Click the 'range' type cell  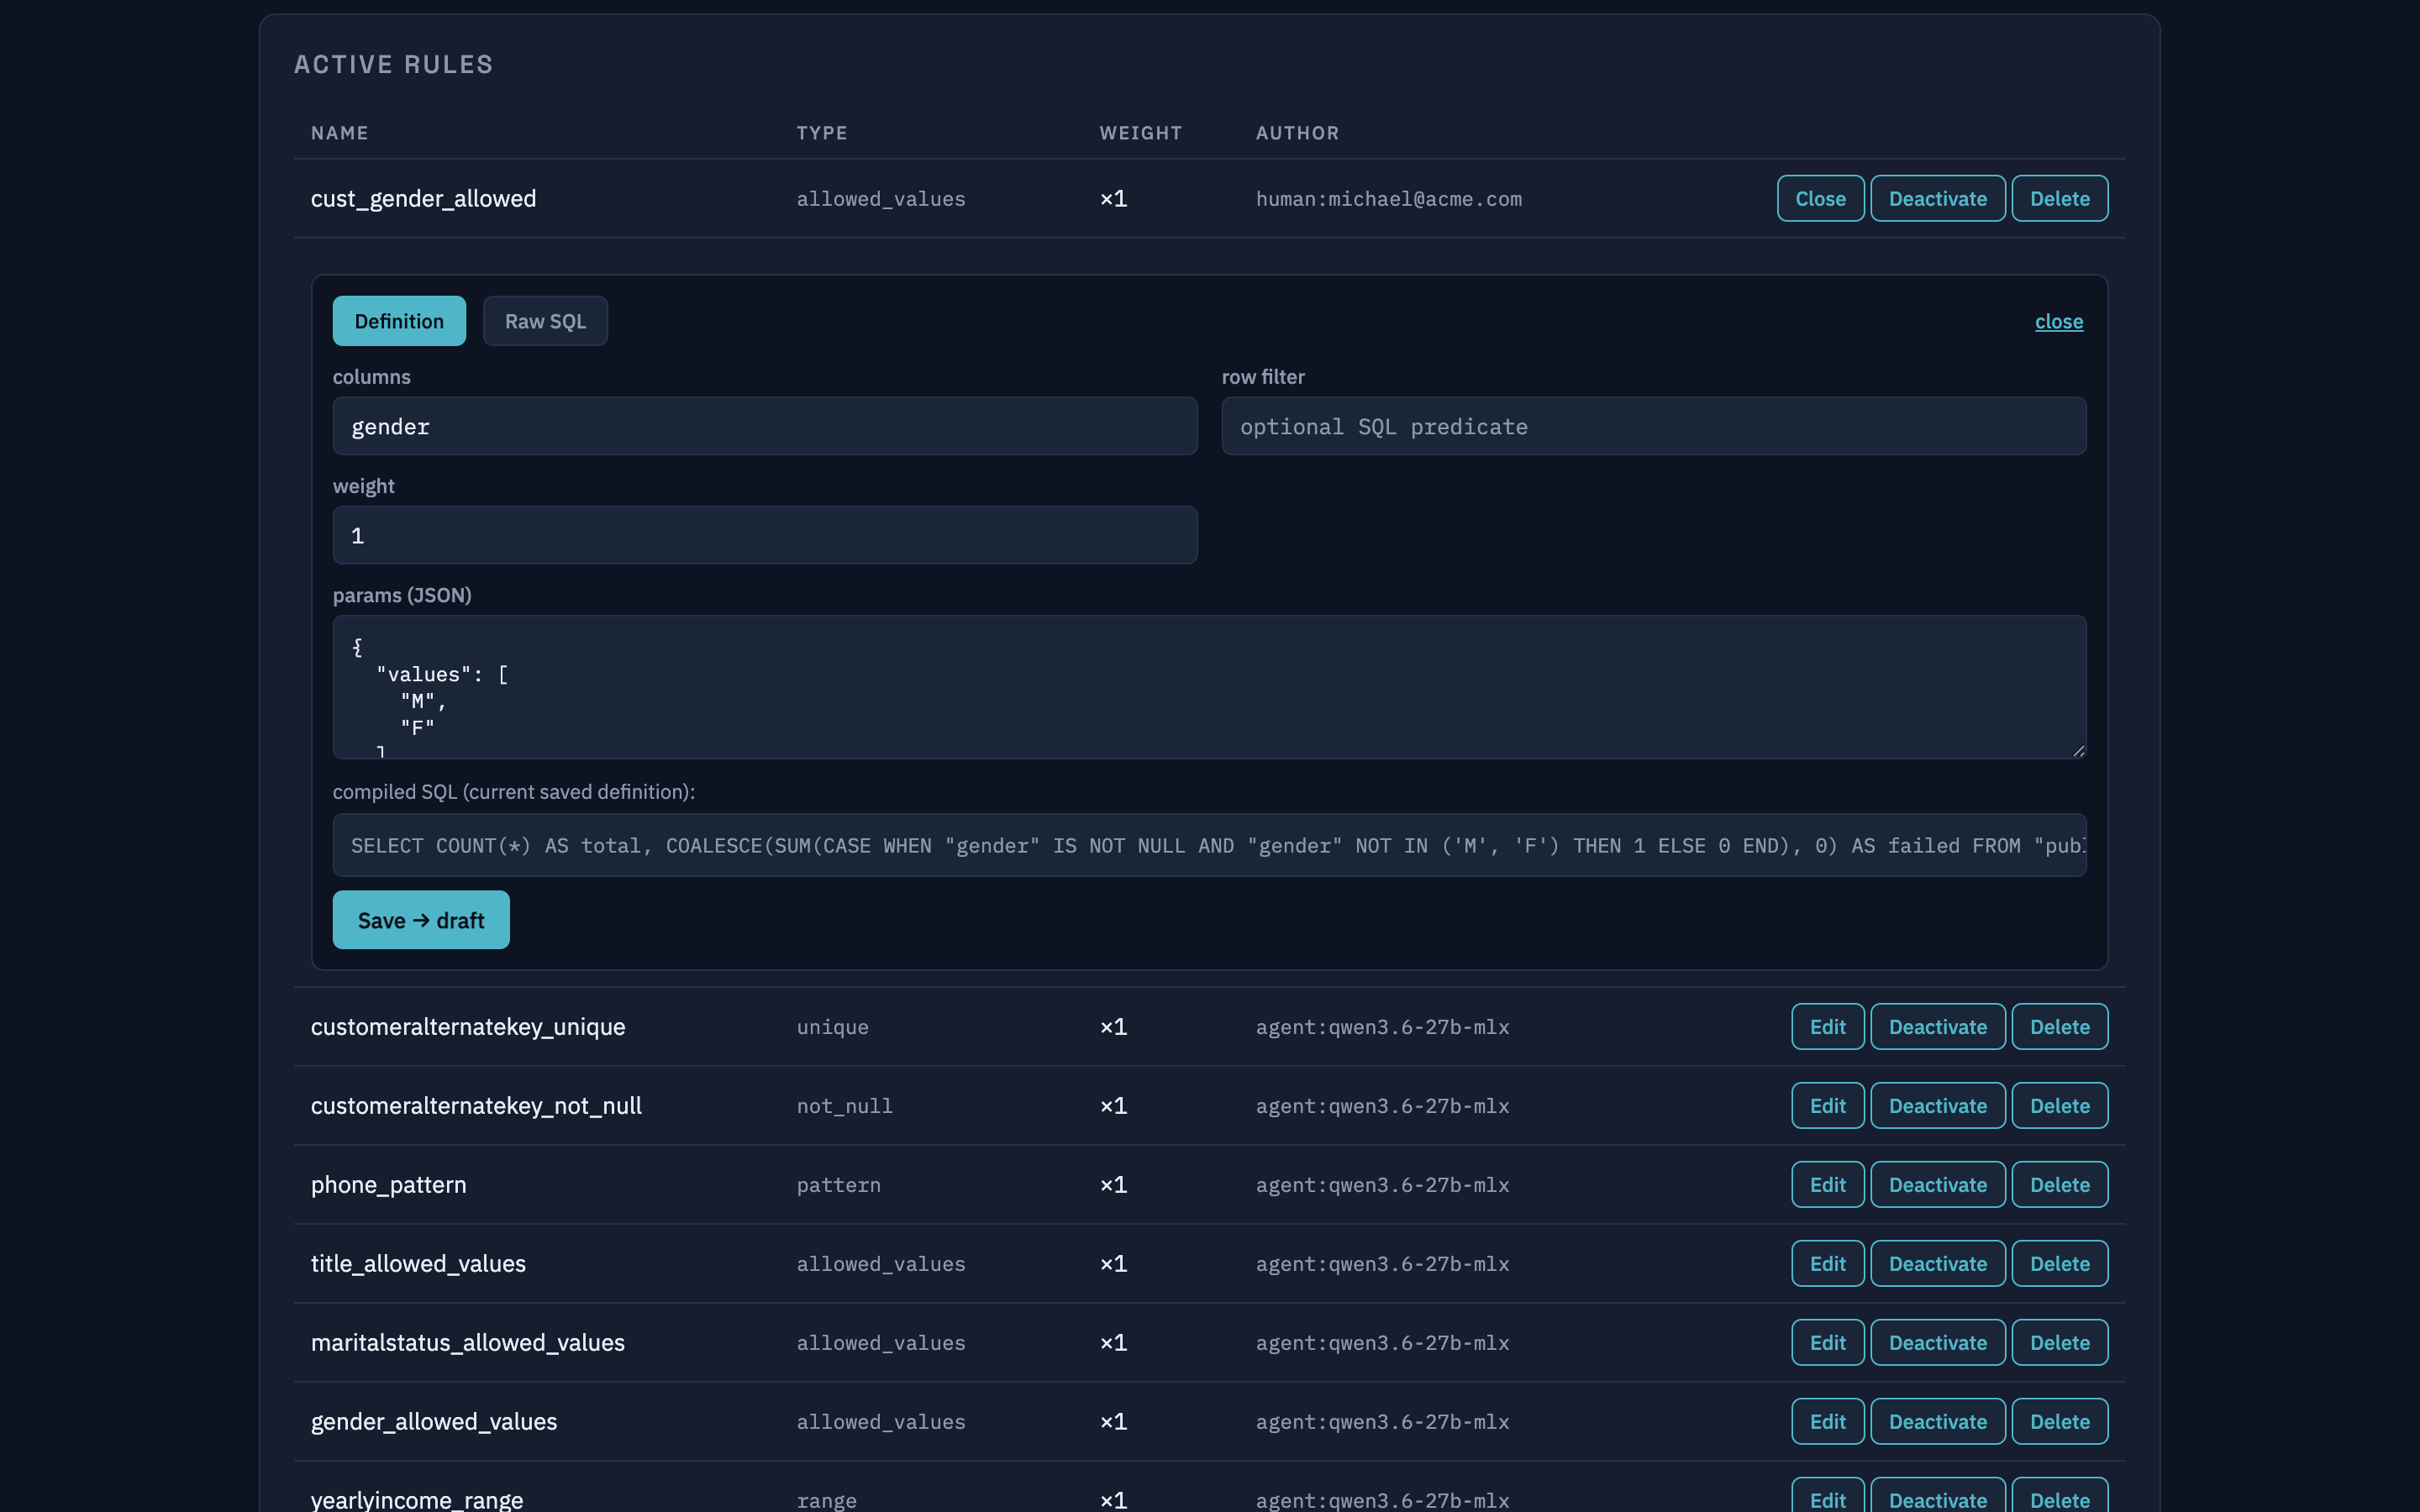click(826, 1500)
